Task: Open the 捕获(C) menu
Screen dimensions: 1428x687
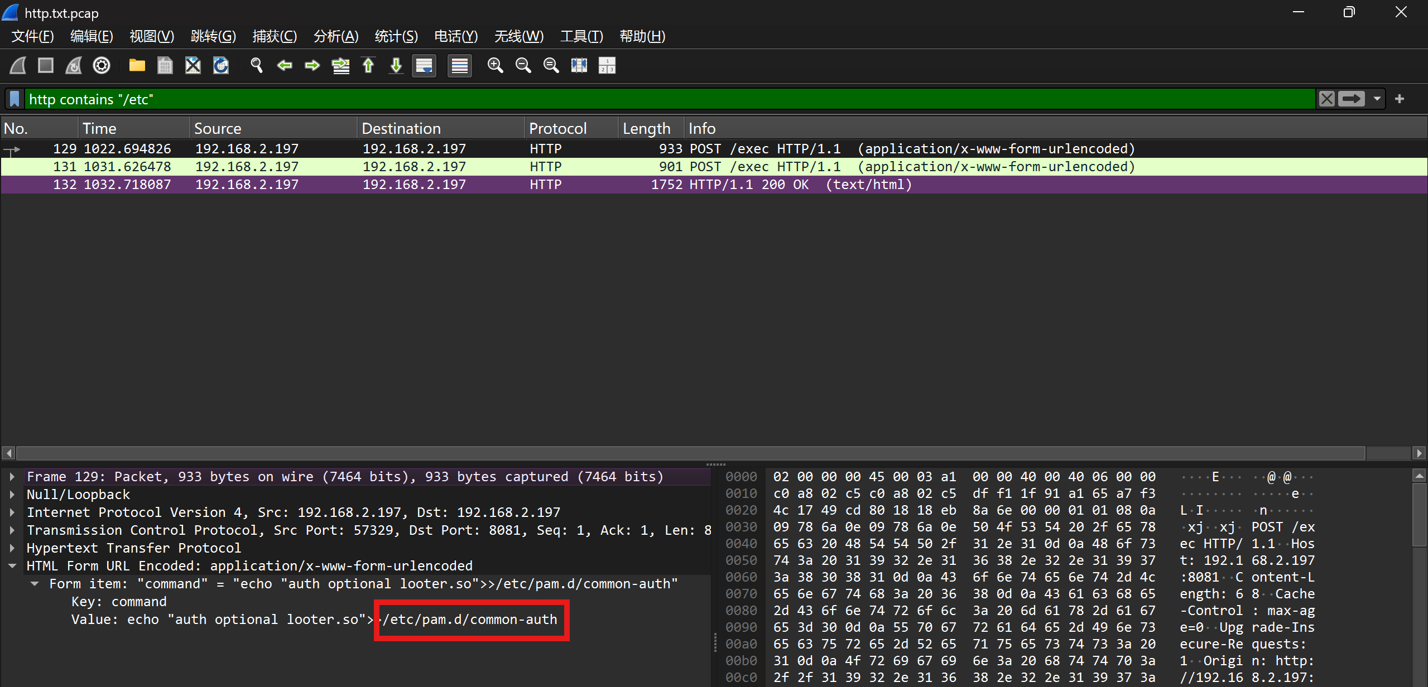Action: coord(275,36)
